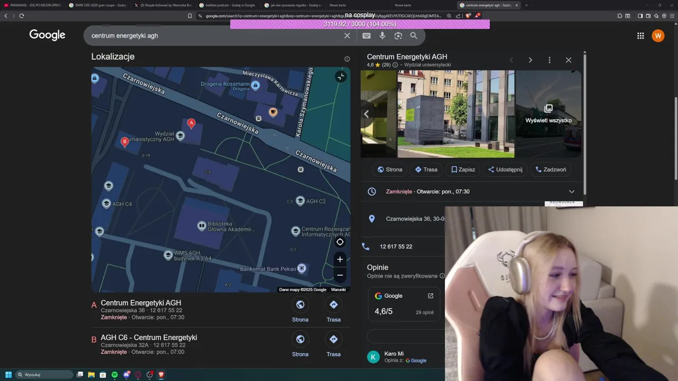Open Discord from the taskbar
Image resolution: width=678 pixels, height=381 pixels.
(127, 375)
